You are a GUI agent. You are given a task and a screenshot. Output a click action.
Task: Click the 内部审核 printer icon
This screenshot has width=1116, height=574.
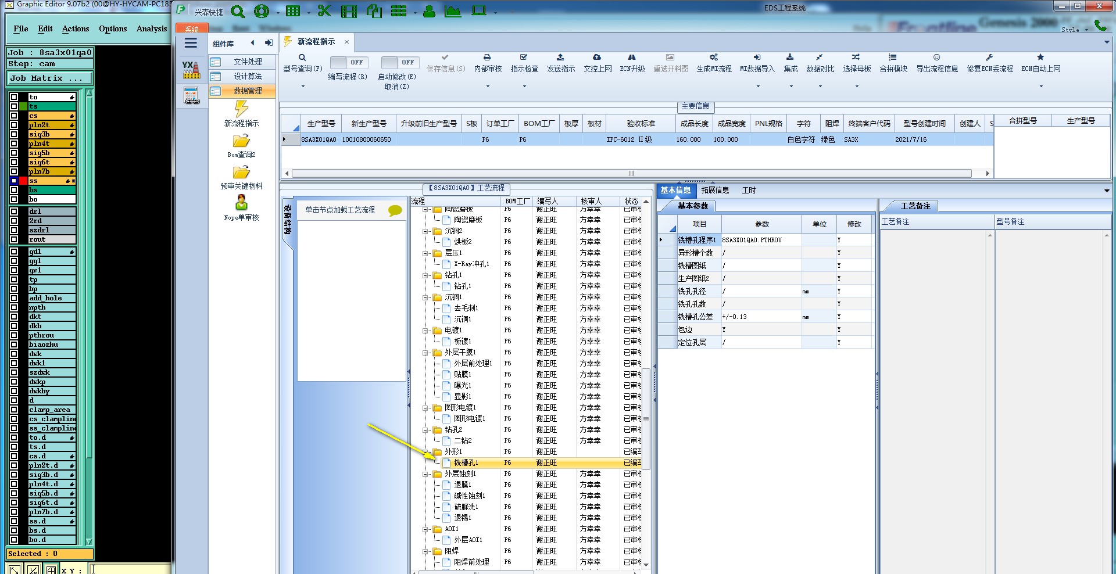(487, 58)
